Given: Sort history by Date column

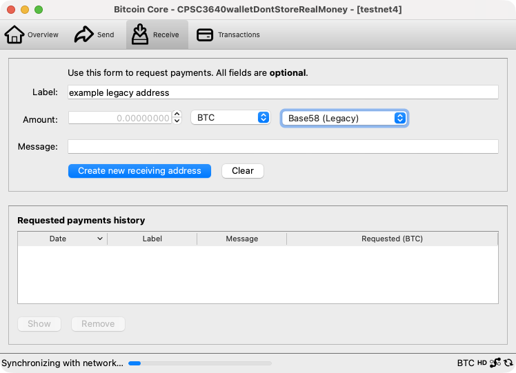Looking at the screenshot, I should 63,239.
